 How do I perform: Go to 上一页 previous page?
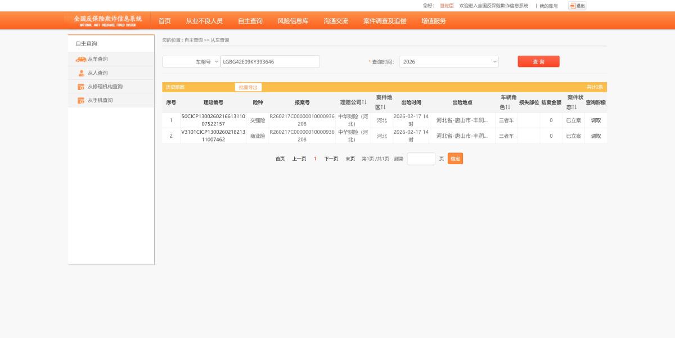(299, 159)
